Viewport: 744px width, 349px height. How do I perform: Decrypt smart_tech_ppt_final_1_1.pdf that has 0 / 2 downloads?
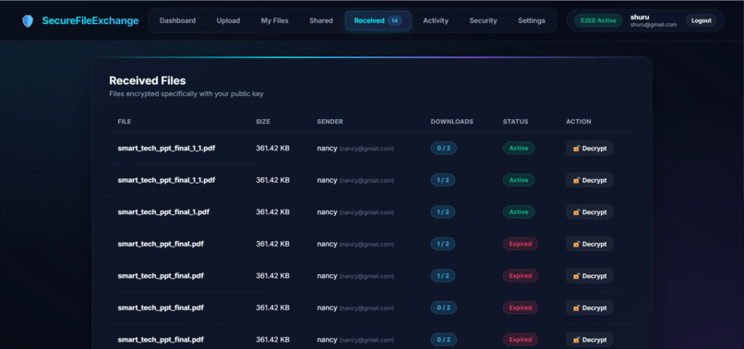pos(589,148)
